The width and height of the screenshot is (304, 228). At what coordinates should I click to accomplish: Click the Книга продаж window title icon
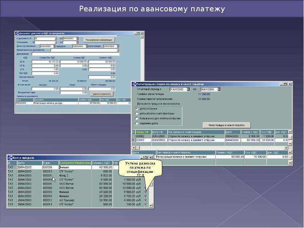pos(10,158)
